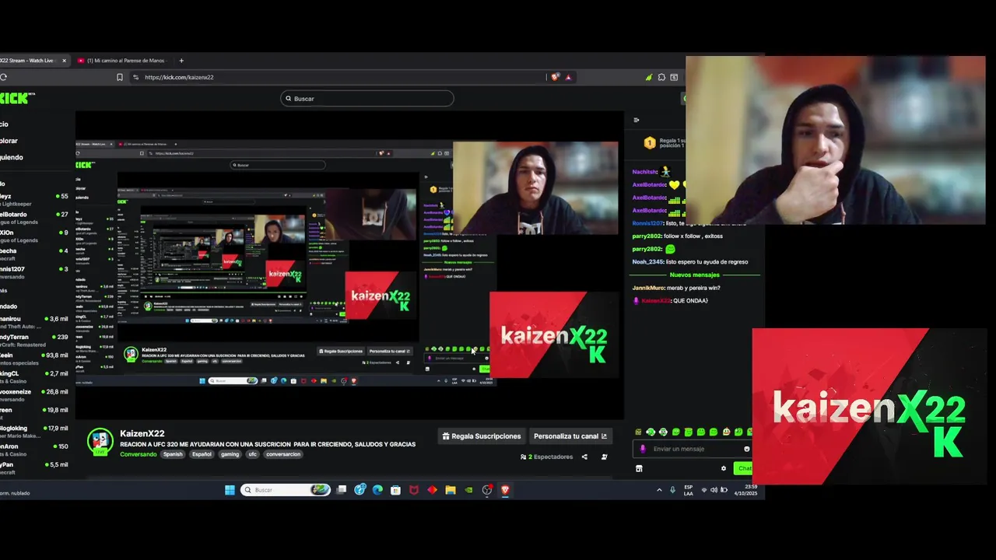Close the Stream - Watch Live tab

pos(65,61)
